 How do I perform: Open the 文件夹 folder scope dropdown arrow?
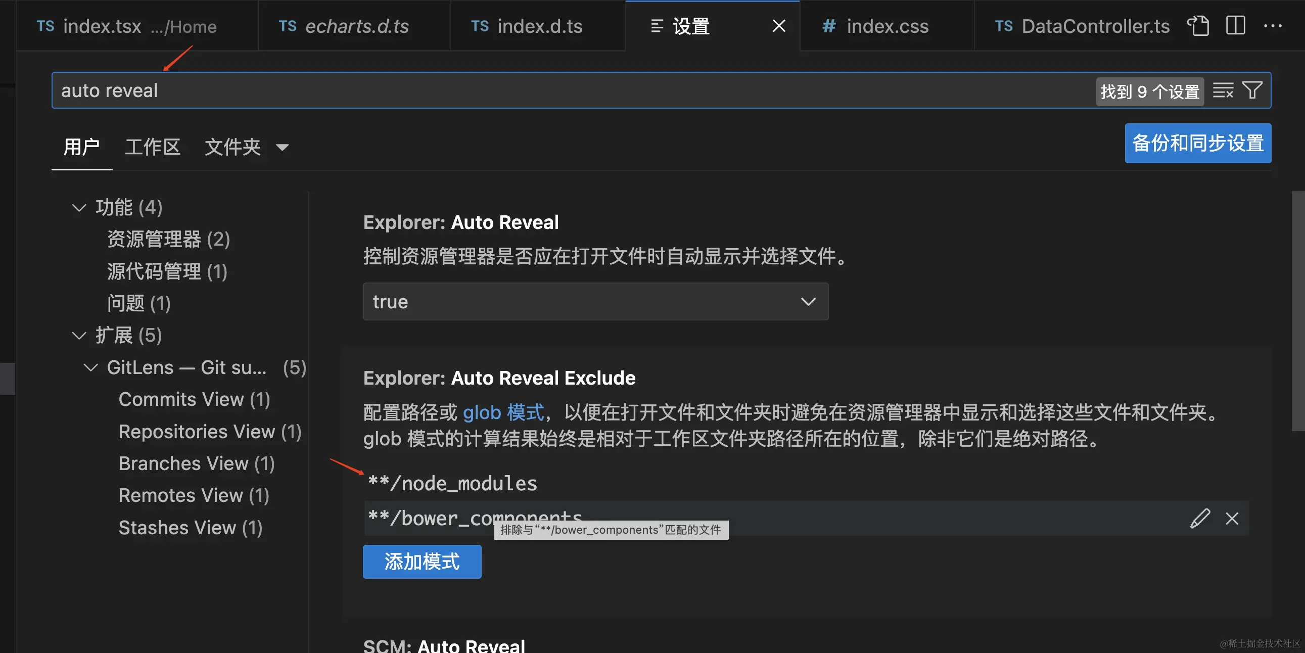coord(282,148)
